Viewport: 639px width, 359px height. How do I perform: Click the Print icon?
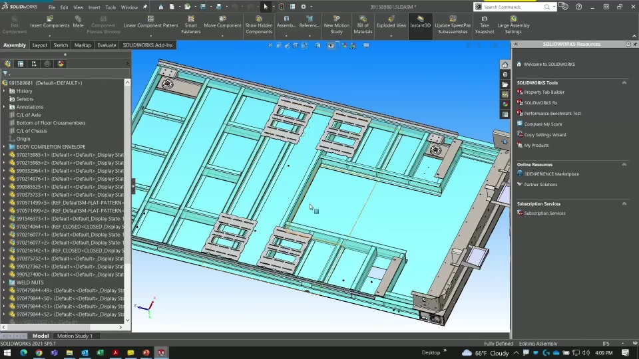[219, 7]
